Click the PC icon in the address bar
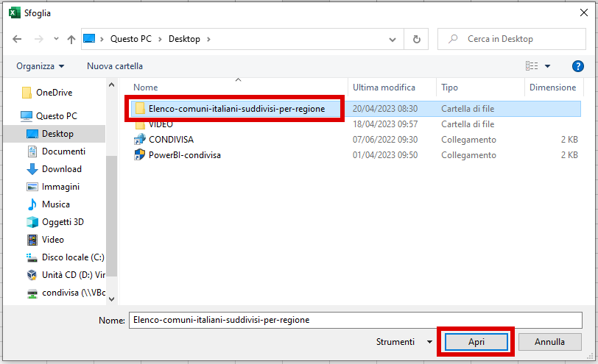 click(x=89, y=38)
